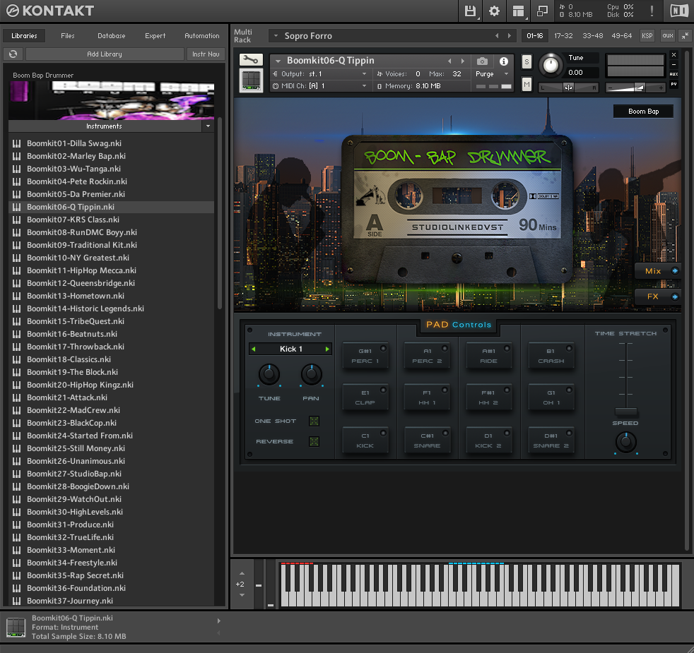Screen dimensions: 694x653
Task: Click the Add Library button
Action: (x=105, y=54)
